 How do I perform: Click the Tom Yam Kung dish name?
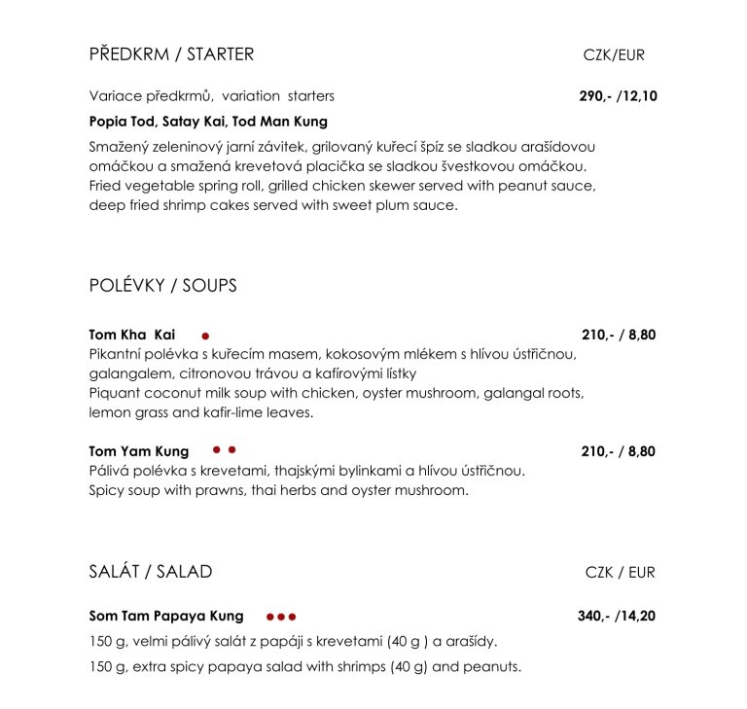(138, 451)
